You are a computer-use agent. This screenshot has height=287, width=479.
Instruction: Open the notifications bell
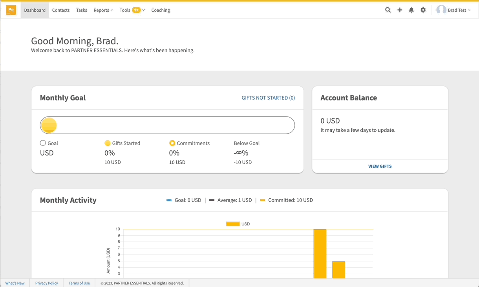[x=411, y=10]
